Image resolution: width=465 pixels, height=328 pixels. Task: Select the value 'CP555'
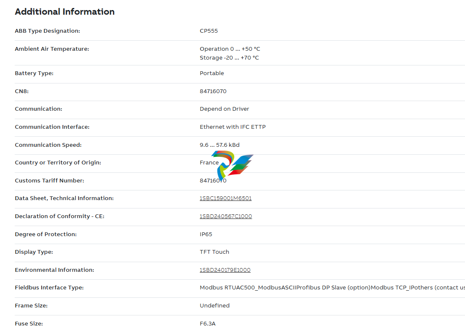point(209,31)
